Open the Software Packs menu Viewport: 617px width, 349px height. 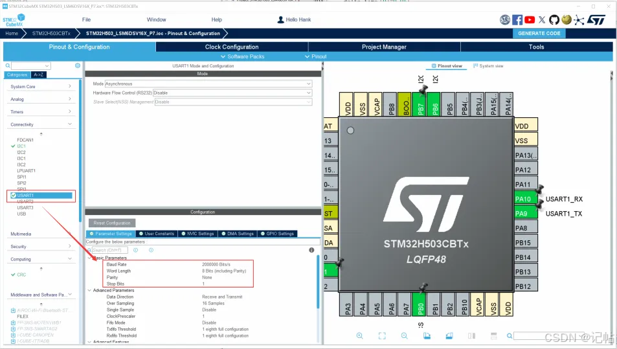242,57
